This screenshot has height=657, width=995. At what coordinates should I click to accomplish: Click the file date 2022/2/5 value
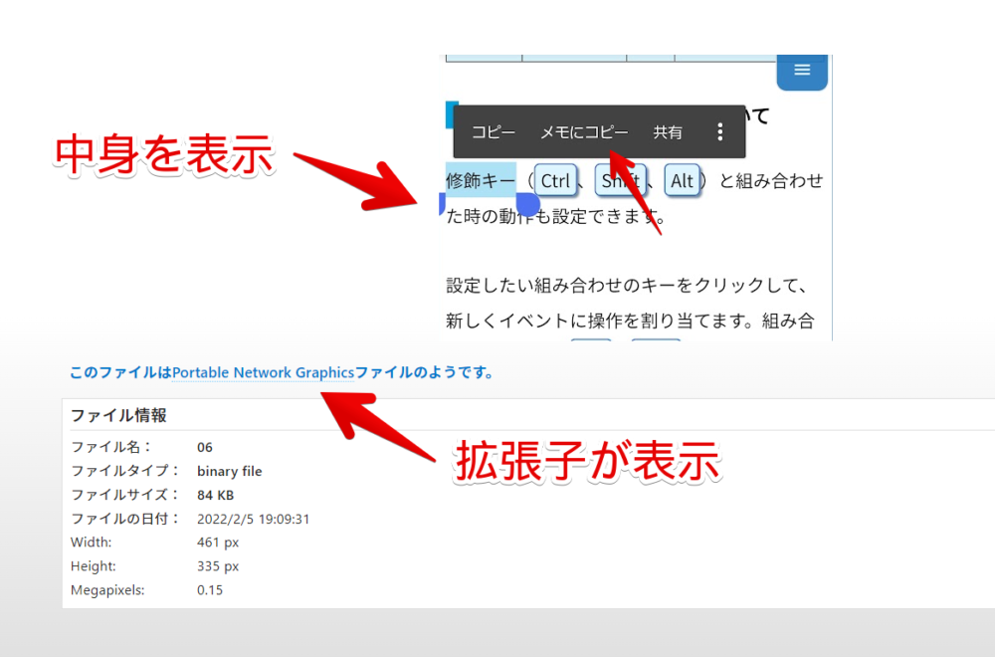click(255, 519)
